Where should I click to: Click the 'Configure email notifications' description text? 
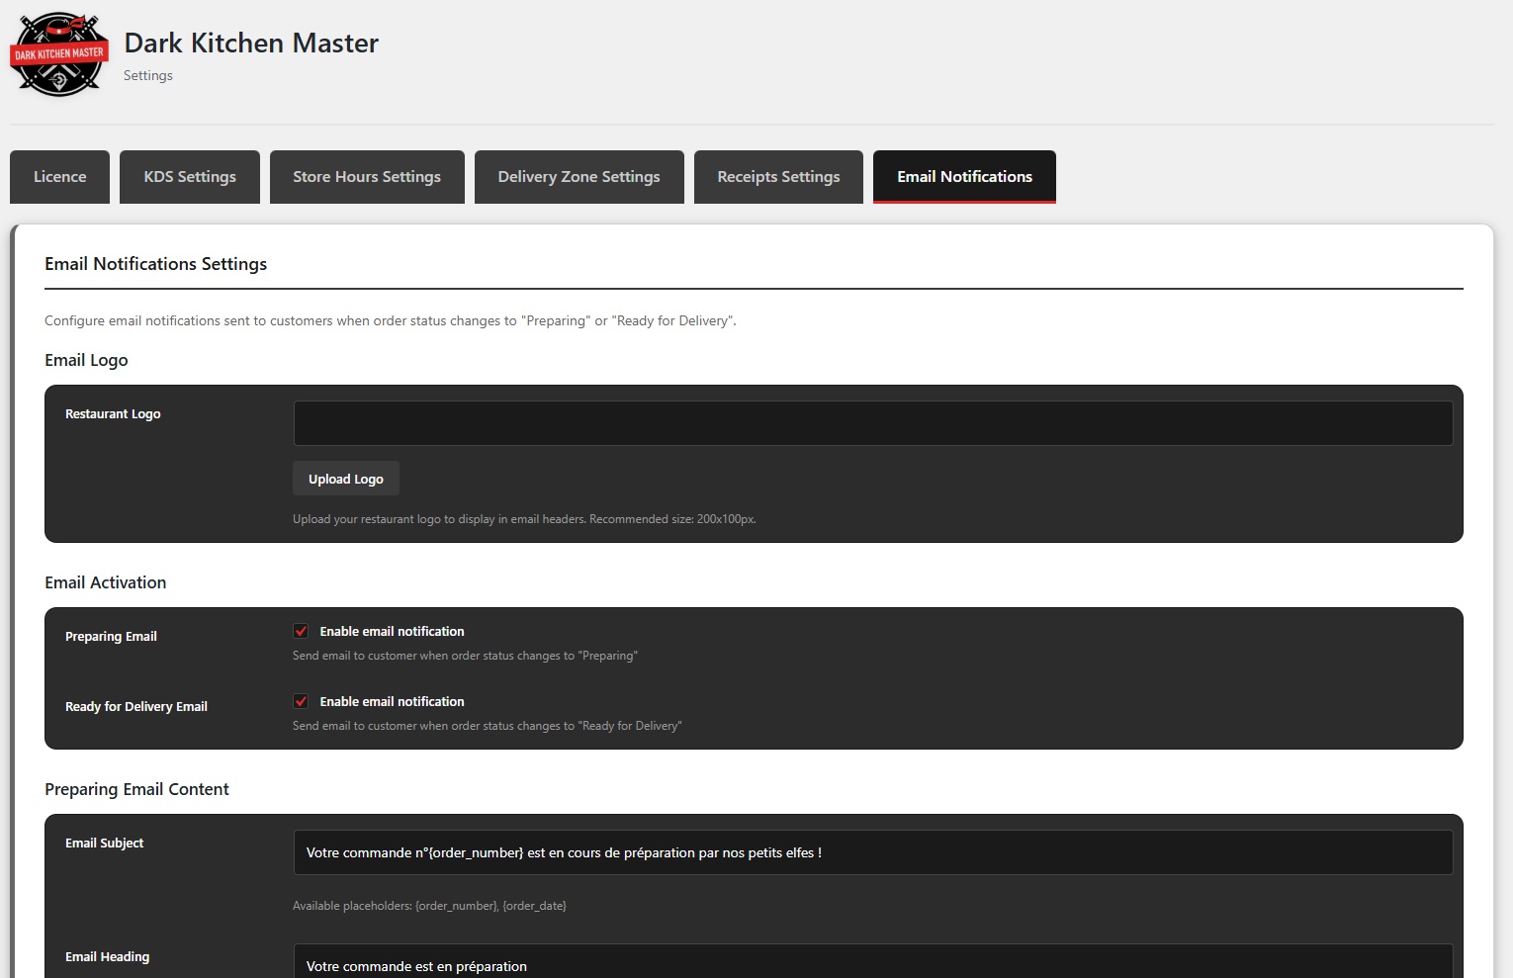click(391, 321)
